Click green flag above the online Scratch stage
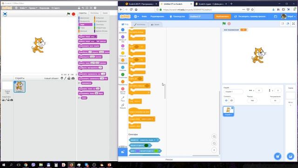 click(224, 24)
